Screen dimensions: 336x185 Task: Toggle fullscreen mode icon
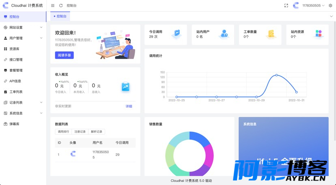click(x=286, y=6)
